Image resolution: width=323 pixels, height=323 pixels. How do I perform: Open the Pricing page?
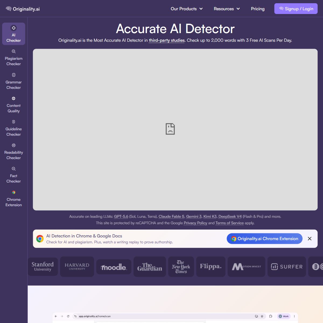258,9
